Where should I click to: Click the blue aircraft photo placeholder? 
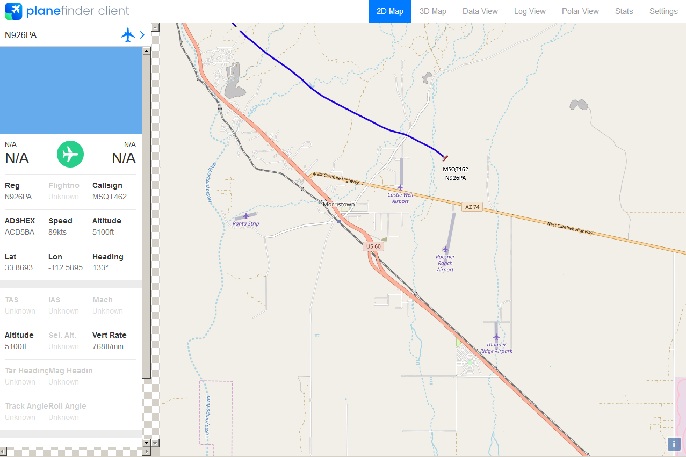point(71,90)
